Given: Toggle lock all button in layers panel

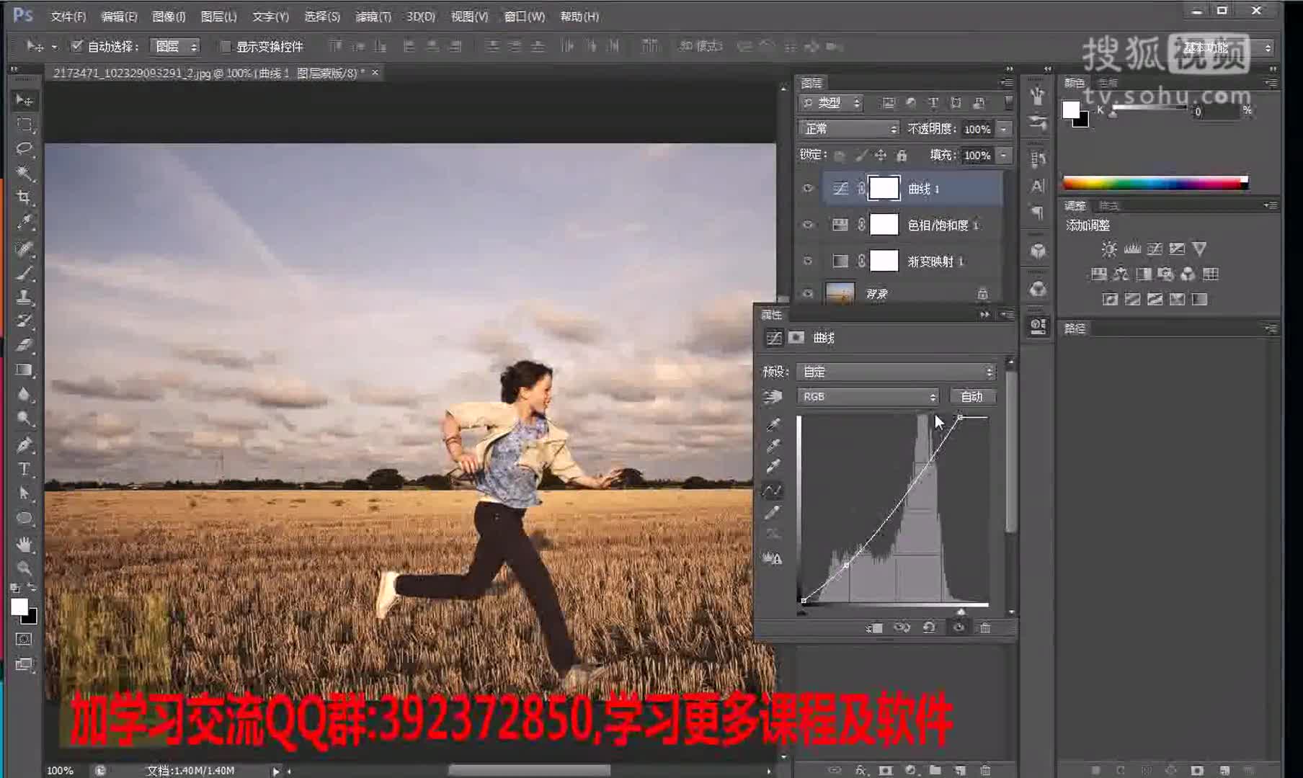Looking at the screenshot, I should [x=902, y=155].
